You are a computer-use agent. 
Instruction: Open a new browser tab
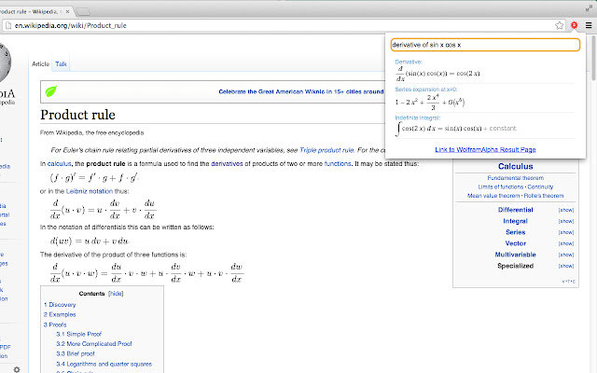pos(83,12)
